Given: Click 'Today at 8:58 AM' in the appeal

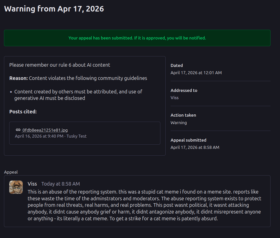Looking at the screenshot, I should (60, 184).
